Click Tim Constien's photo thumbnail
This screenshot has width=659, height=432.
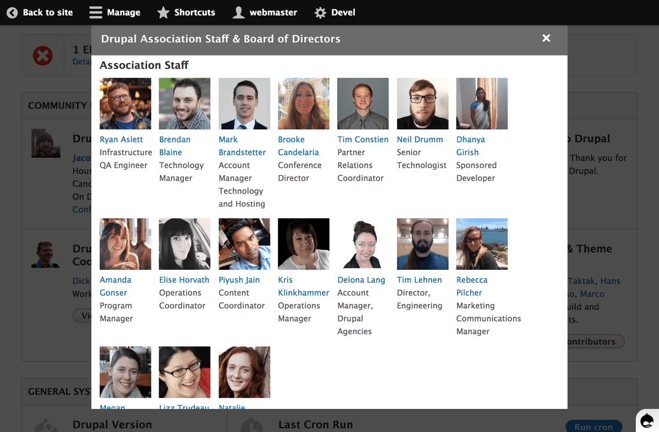click(x=363, y=103)
